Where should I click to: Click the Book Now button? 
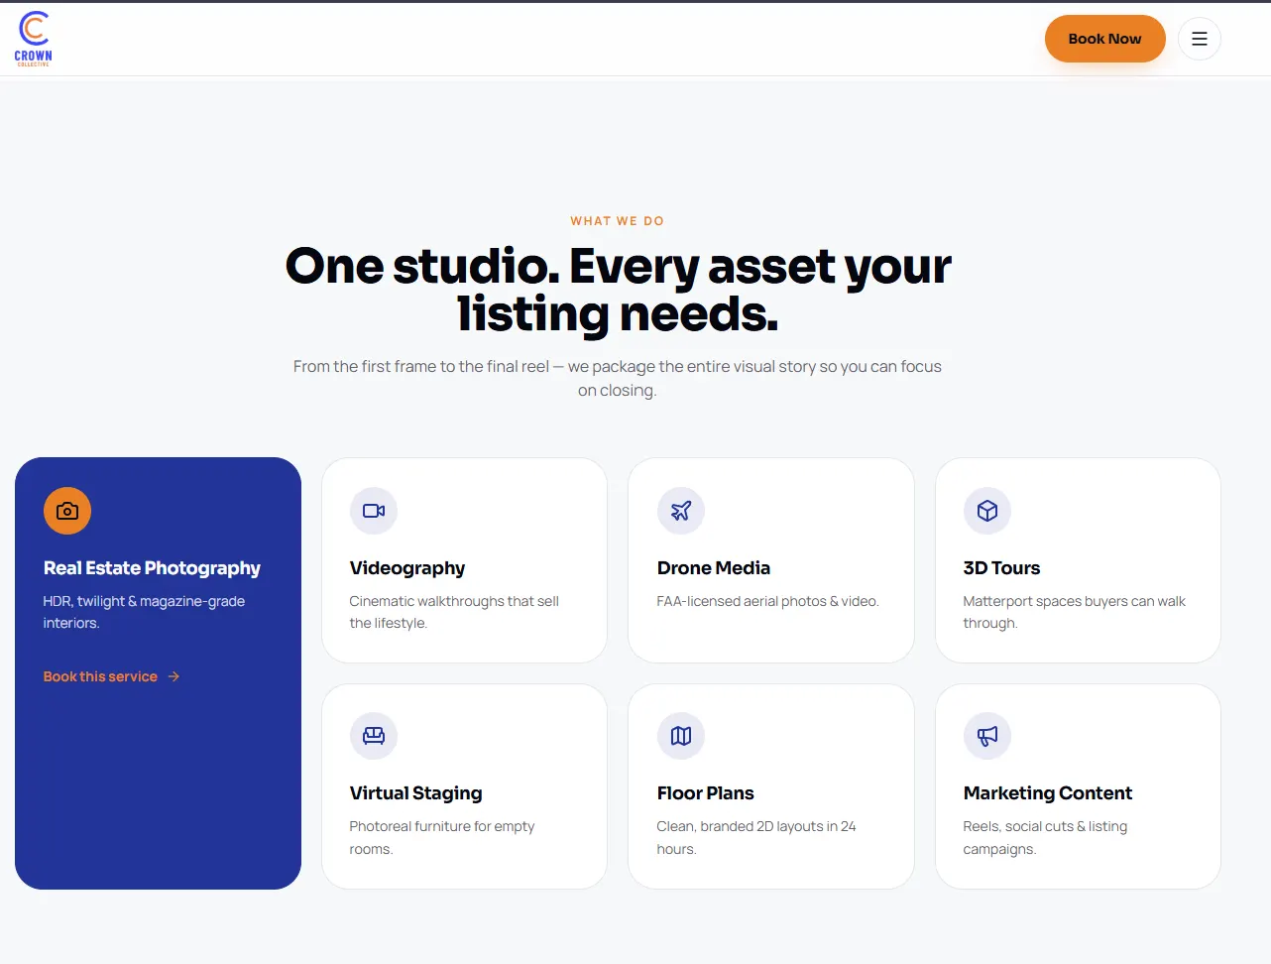click(1104, 39)
